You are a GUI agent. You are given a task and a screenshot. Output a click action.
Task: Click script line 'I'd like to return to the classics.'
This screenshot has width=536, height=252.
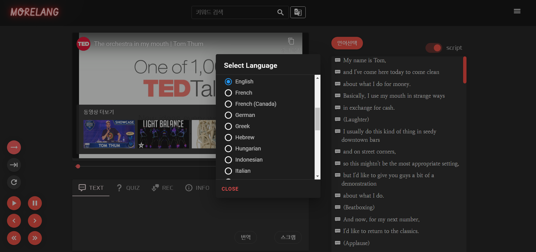pyautogui.click(x=381, y=231)
